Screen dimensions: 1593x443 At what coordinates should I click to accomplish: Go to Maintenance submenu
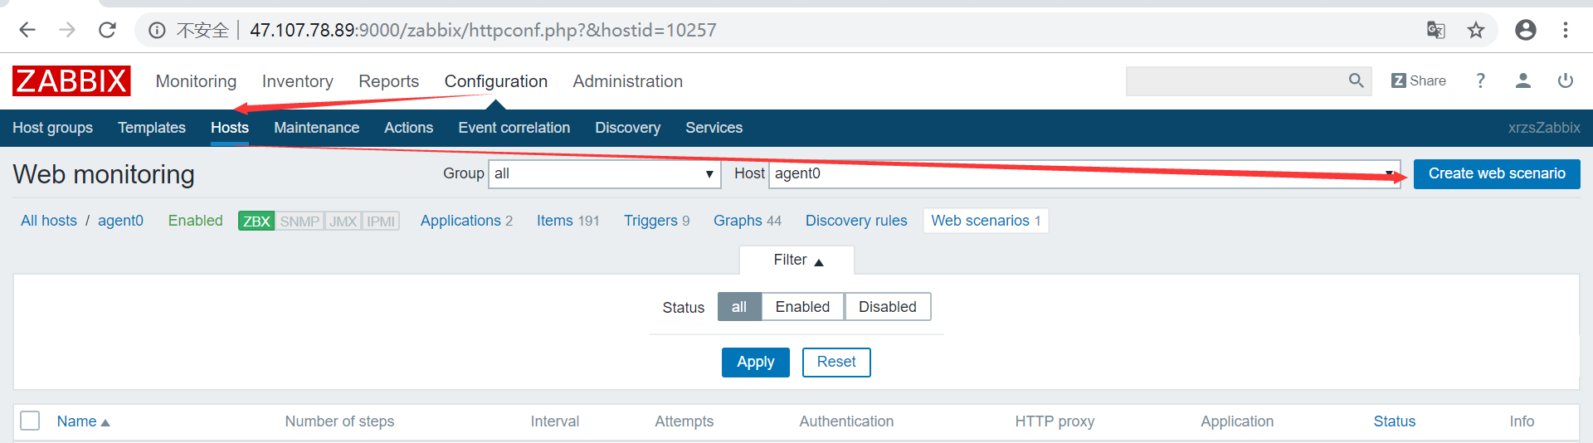[316, 128]
